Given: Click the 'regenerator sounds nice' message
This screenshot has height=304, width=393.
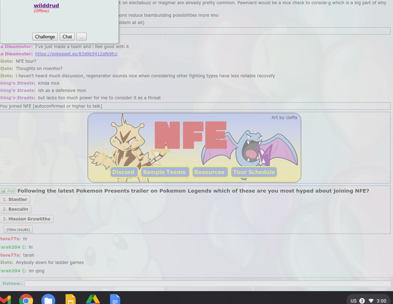Looking at the screenshot, I should [x=145, y=76].
